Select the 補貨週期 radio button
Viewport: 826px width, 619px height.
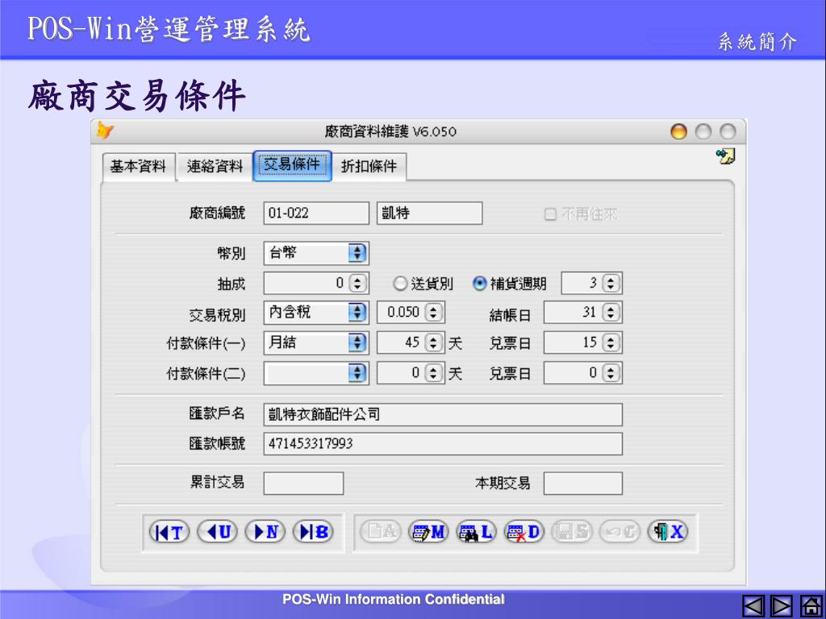[x=479, y=284]
